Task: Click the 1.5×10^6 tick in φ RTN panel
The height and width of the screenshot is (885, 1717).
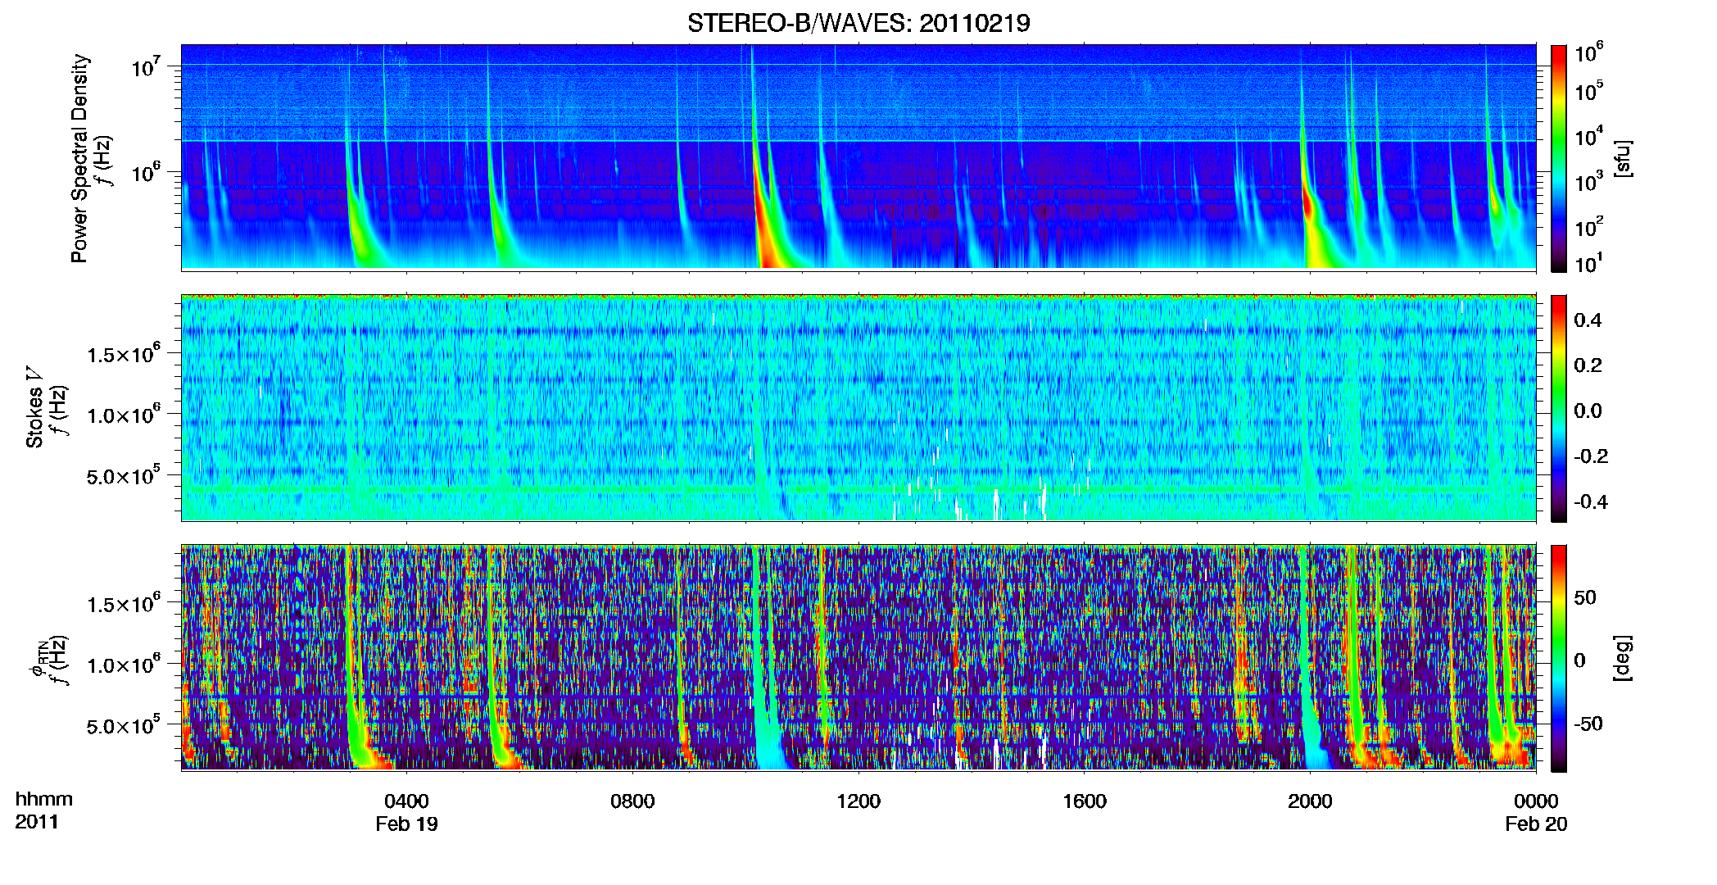Action: [123, 603]
